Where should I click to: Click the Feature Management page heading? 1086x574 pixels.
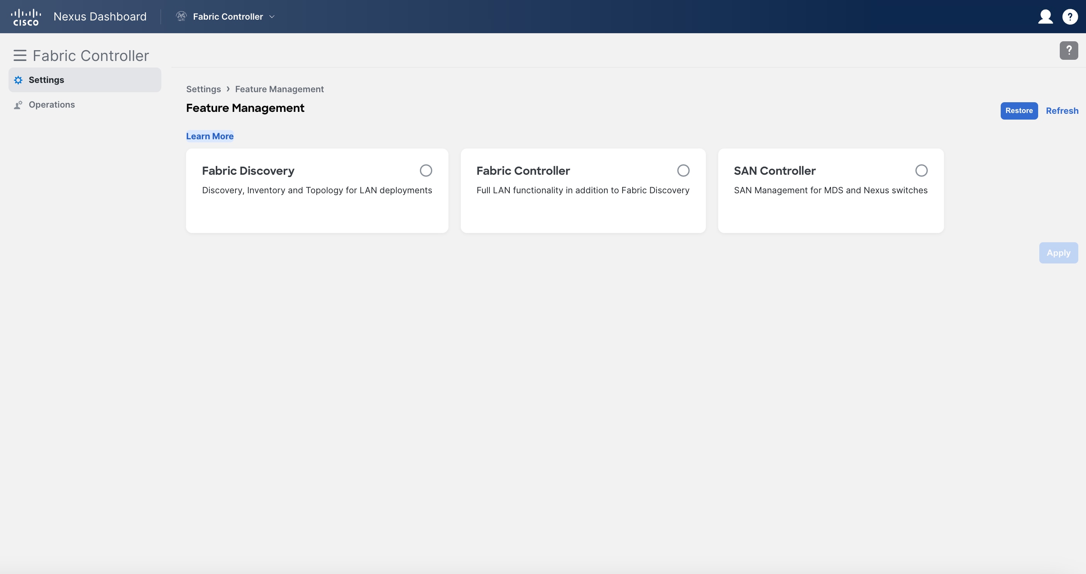[245, 108]
